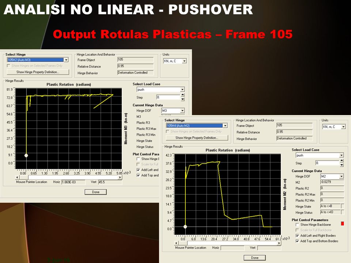Click Plastic R2 Max value field
This screenshot has width=351, height=263.
[332, 194]
